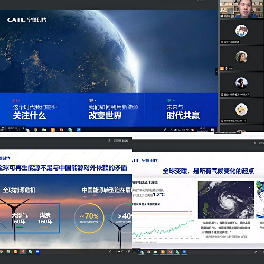Select the cartoon boy avatar participant tile
This screenshot has height=264, width=264.
coord(241,32)
